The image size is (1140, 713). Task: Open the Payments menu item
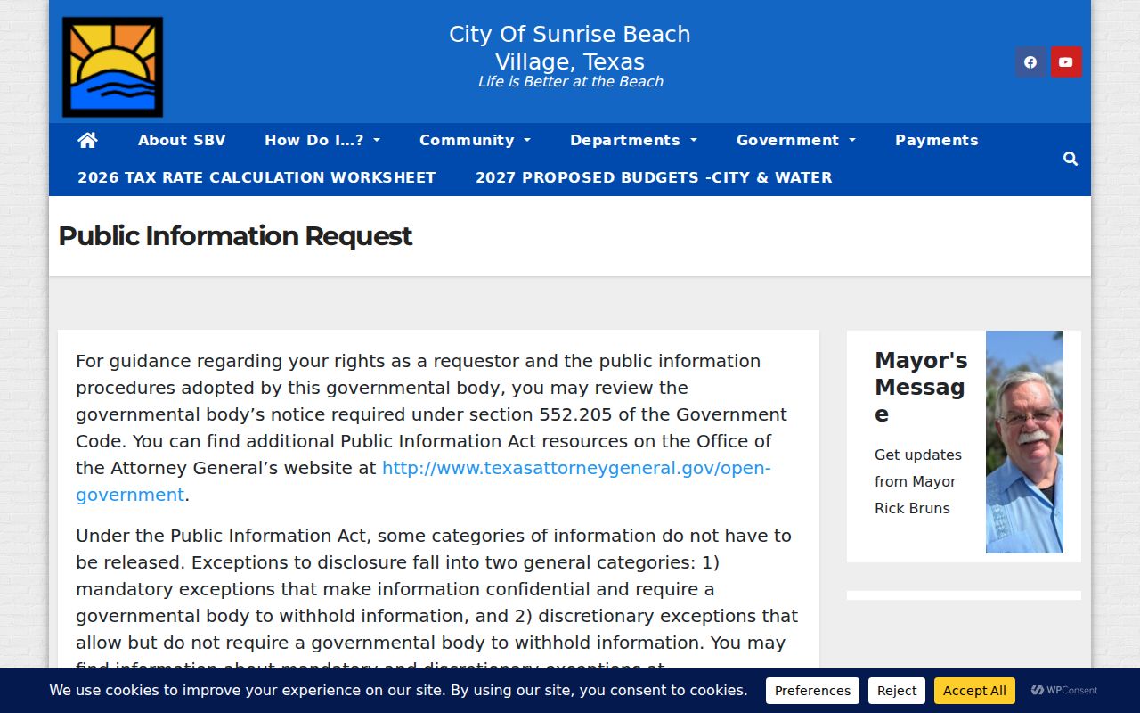(937, 140)
